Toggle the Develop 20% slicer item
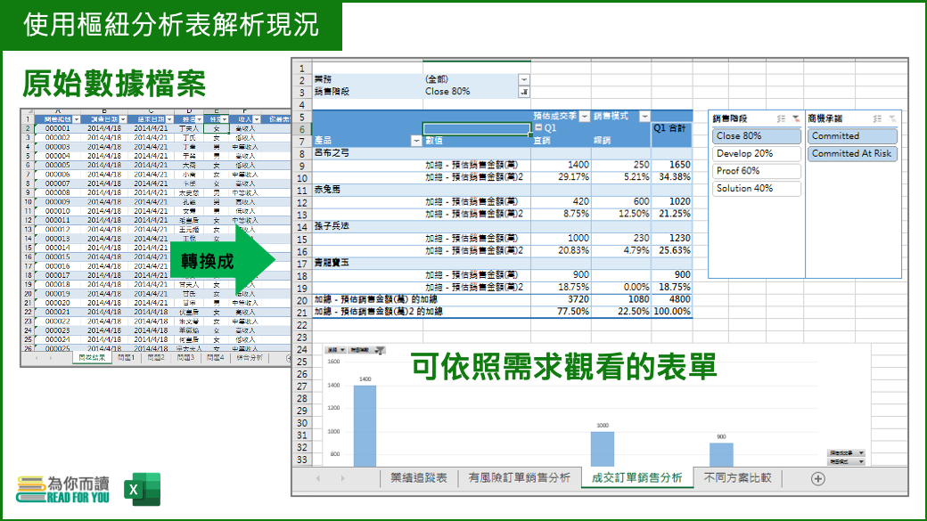Viewport: 927px width, 521px height. (756, 153)
